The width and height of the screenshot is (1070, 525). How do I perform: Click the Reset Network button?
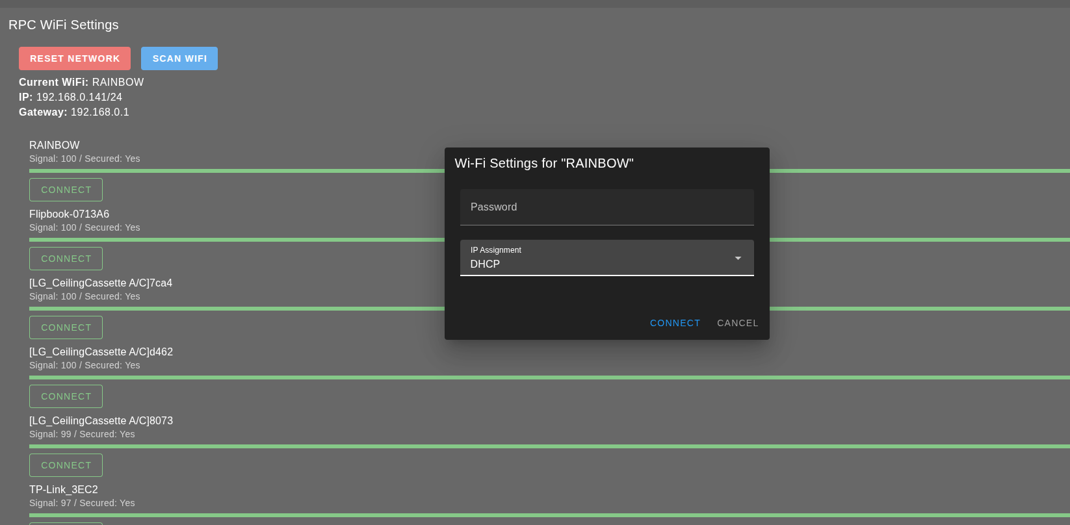[x=75, y=58]
